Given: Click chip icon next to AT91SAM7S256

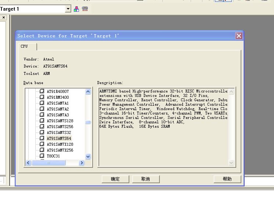Looking at the screenshot, I should (x=42, y=126).
